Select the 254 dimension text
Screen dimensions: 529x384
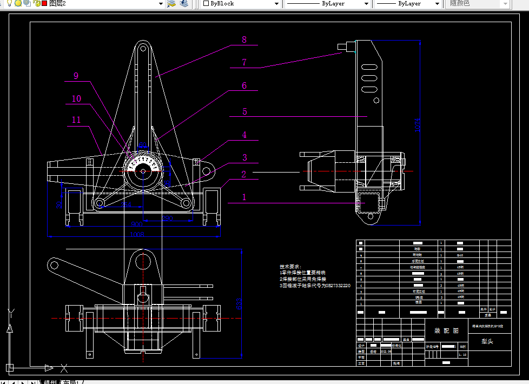pos(126,204)
